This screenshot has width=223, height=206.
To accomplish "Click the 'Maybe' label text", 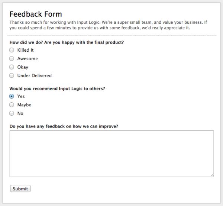I will (24, 105).
